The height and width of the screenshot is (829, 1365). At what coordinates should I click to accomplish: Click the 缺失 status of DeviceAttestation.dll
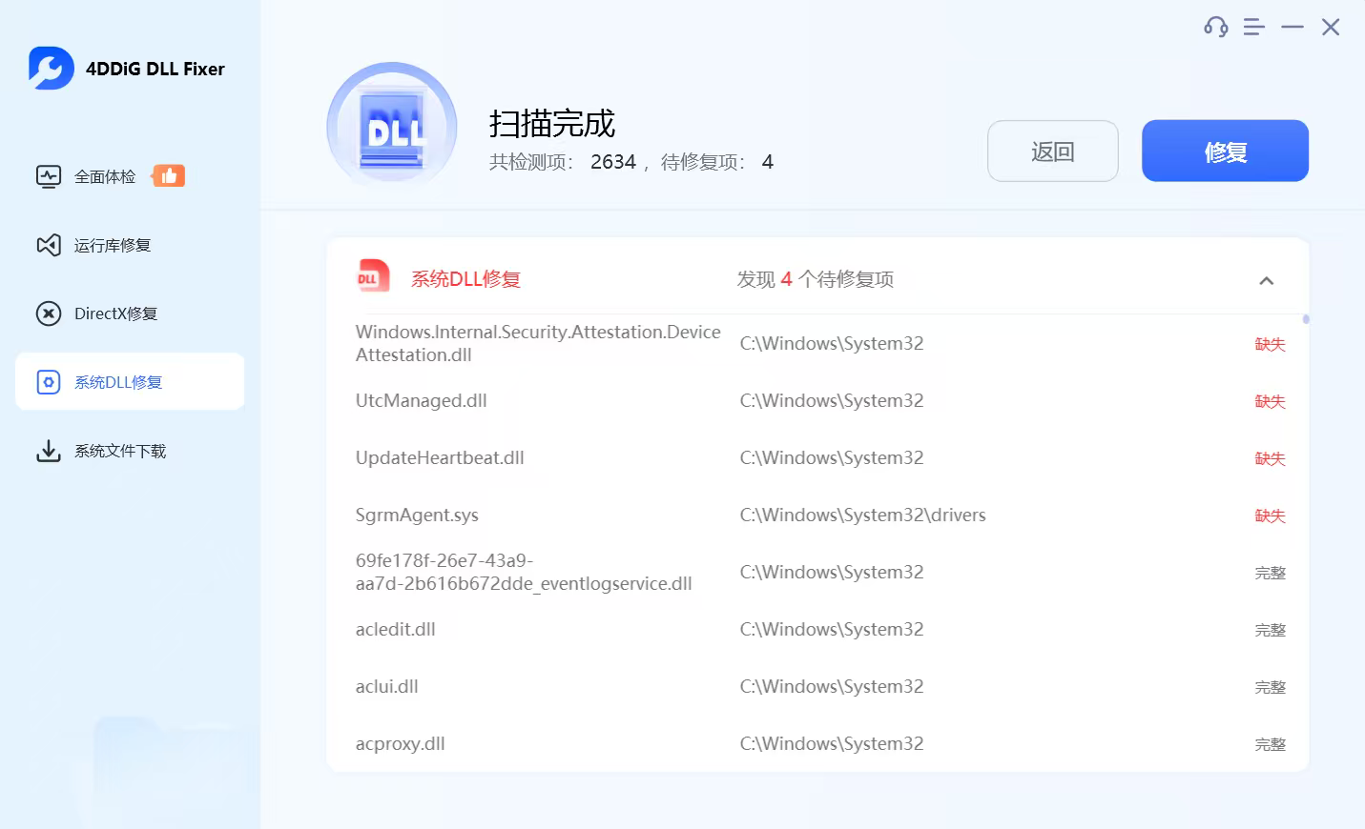click(x=1270, y=344)
